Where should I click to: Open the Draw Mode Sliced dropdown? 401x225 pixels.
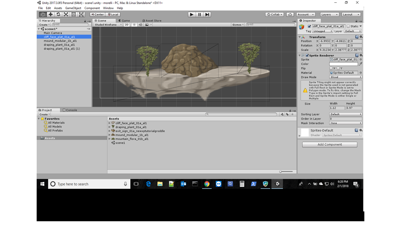point(346,77)
